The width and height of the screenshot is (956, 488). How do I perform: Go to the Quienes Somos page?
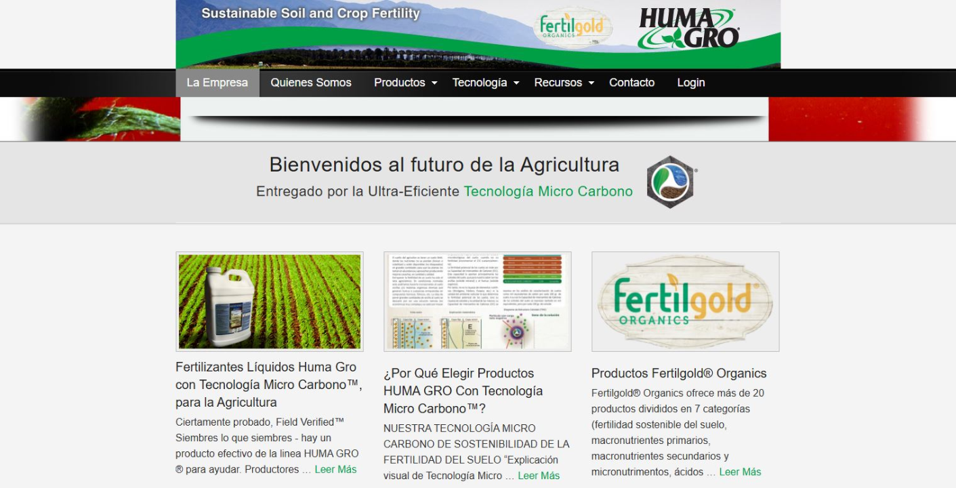click(311, 83)
